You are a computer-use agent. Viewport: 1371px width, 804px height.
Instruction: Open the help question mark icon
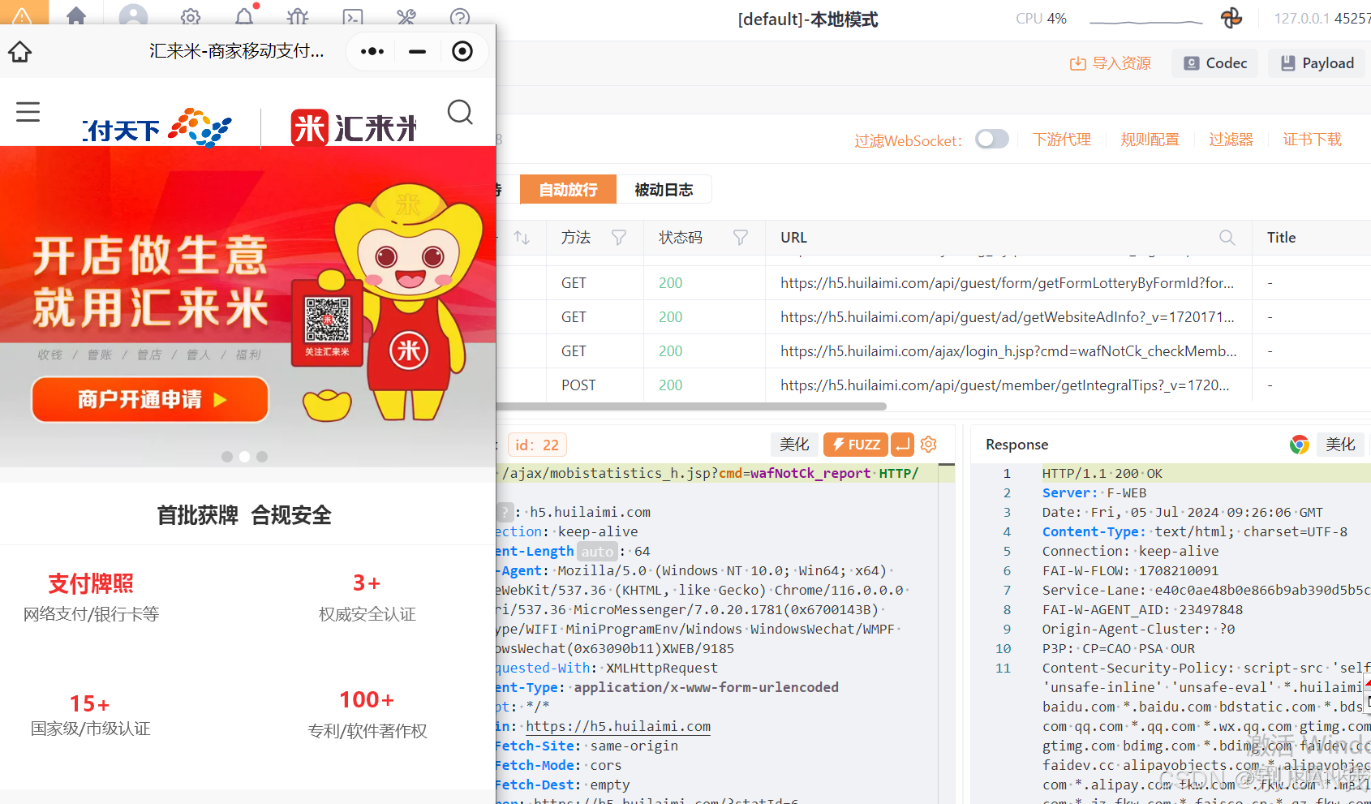coord(460,17)
